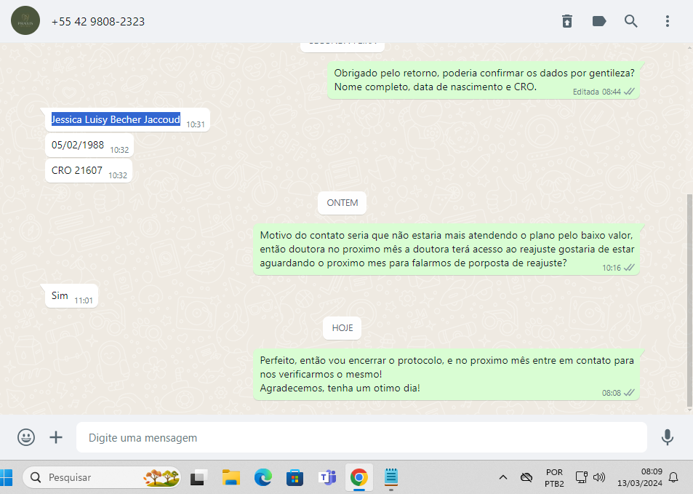Viewport: 693px width, 494px height.
Task: Click the Editada 08:44 label
Action: (597, 92)
